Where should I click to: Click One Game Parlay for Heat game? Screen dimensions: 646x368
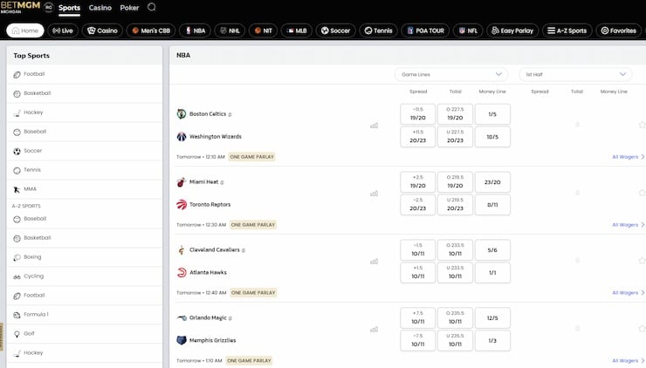(253, 225)
